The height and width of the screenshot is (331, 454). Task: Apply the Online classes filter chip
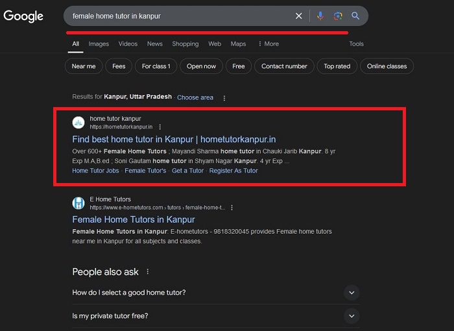[x=387, y=66]
